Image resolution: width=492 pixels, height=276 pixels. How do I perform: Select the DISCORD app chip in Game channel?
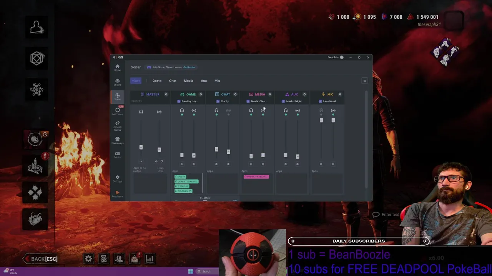[x=183, y=191]
